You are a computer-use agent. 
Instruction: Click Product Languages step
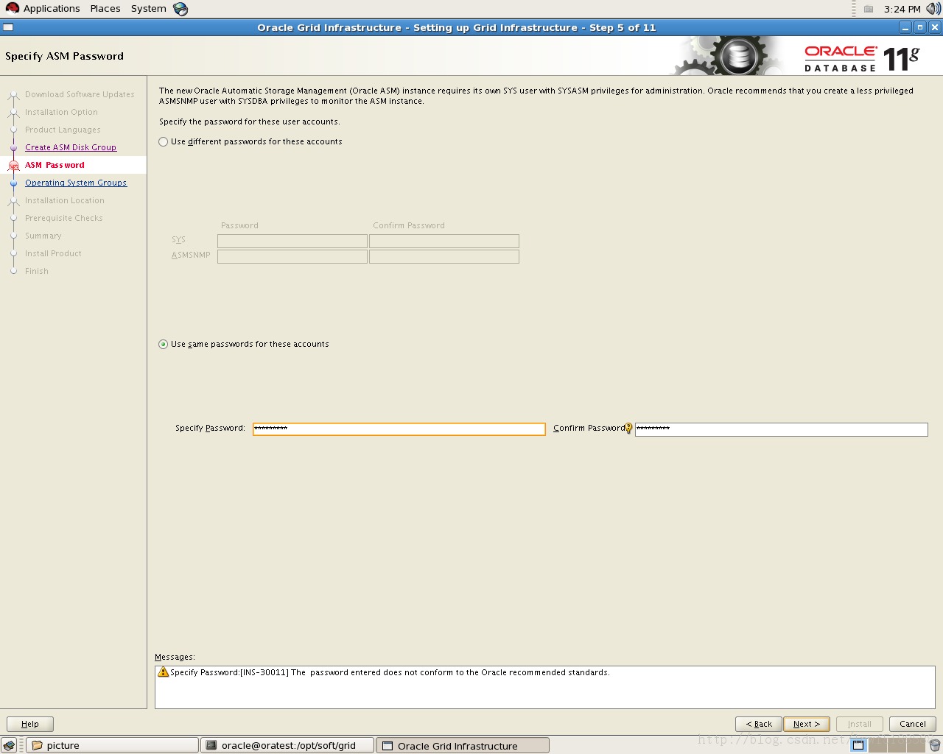[x=63, y=130]
